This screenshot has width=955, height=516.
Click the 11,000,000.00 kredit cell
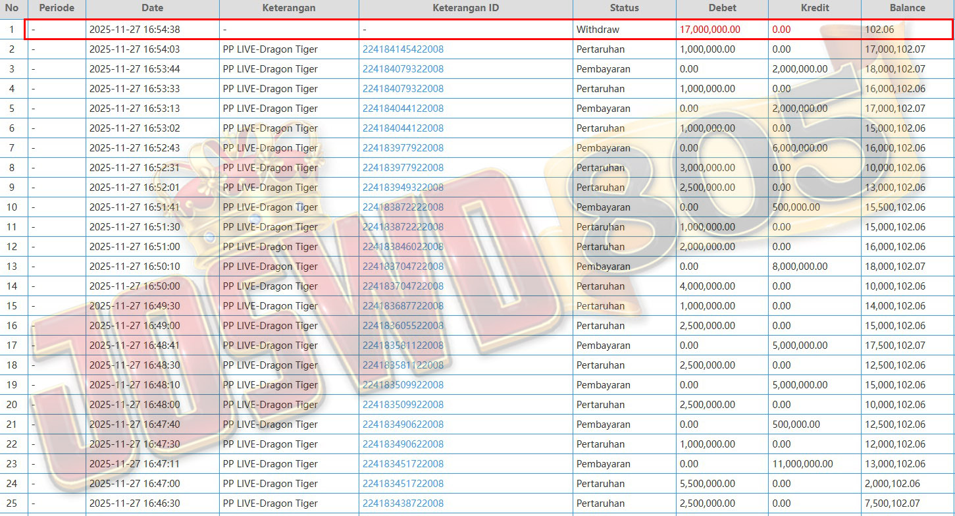802,464
